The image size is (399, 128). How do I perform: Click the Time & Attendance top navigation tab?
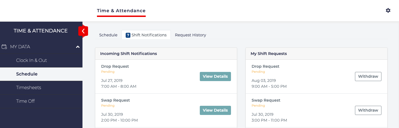pyautogui.click(x=121, y=11)
